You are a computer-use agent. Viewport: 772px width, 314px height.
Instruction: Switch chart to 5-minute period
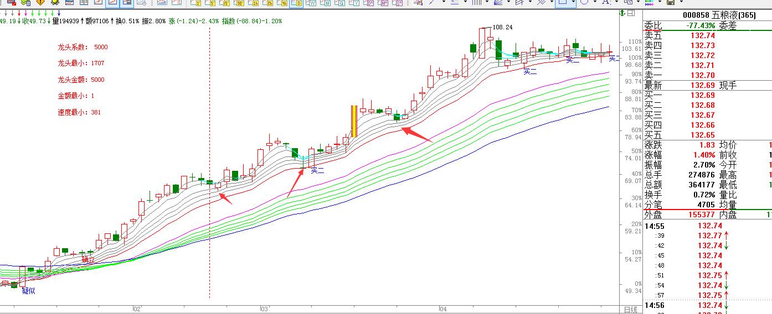[x=210, y=3]
